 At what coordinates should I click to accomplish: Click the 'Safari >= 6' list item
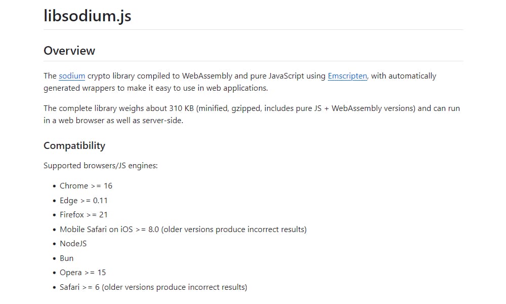click(x=153, y=287)
